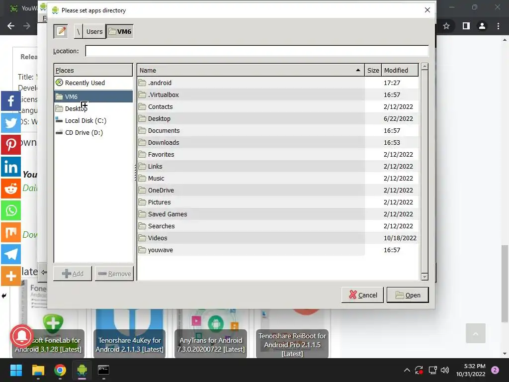Open Chrome side panel icon

466,26
